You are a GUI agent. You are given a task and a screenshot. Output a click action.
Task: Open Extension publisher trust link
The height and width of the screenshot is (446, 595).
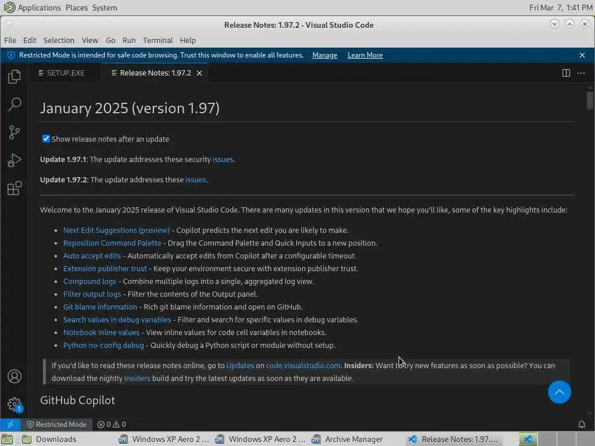pyautogui.click(x=105, y=268)
